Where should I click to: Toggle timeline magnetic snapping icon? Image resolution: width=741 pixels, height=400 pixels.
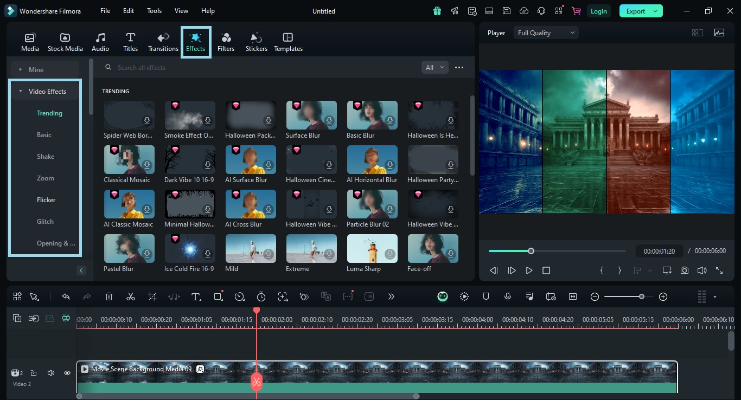(66, 318)
